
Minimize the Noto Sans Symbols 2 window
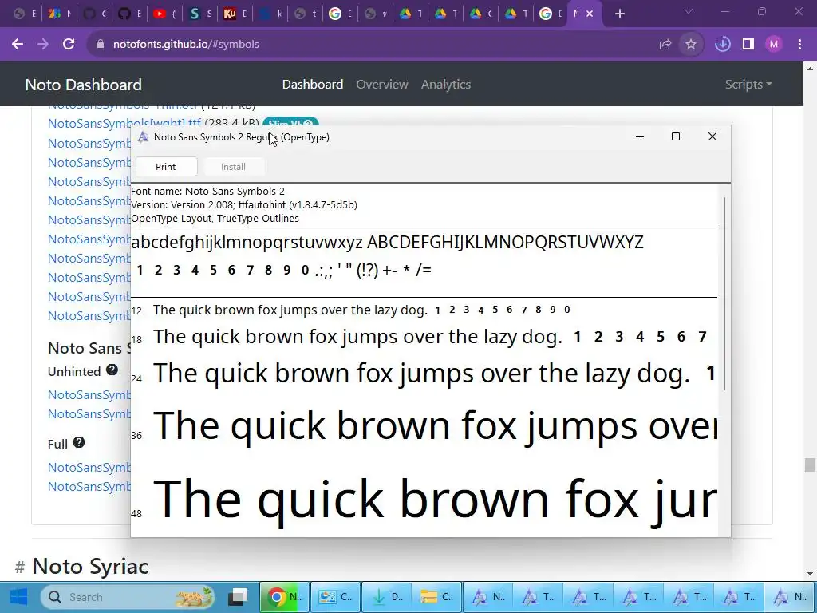[x=640, y=136]
